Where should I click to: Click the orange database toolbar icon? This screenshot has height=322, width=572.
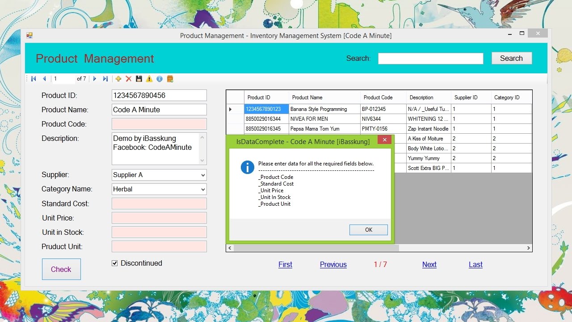[x=170, y=79]
